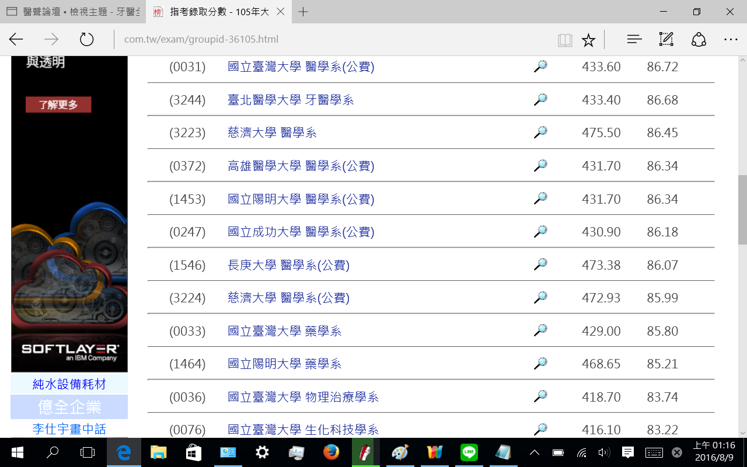The width and height of the screenshot is (747, 467).
Task: Reload the page with Refresh icon
Action: 86,40
